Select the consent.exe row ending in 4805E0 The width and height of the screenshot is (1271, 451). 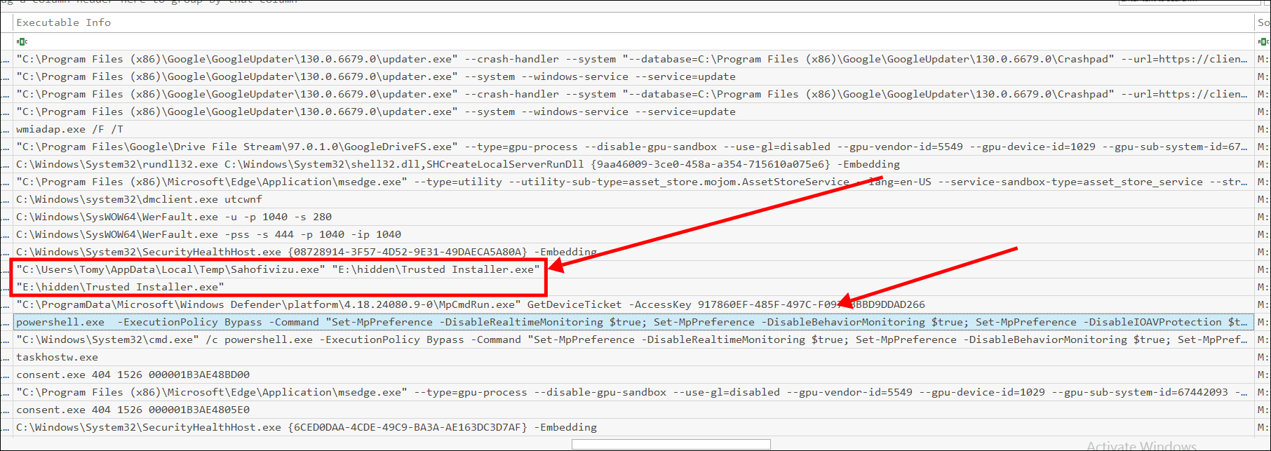[x=633, y=410]
